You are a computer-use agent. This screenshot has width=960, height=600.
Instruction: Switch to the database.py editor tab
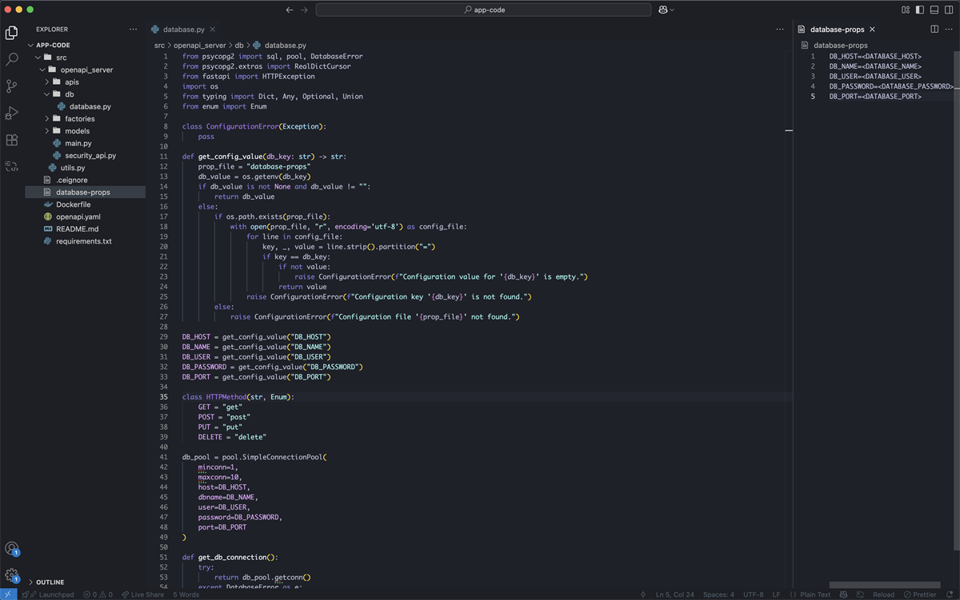click(x=183, y=30)
